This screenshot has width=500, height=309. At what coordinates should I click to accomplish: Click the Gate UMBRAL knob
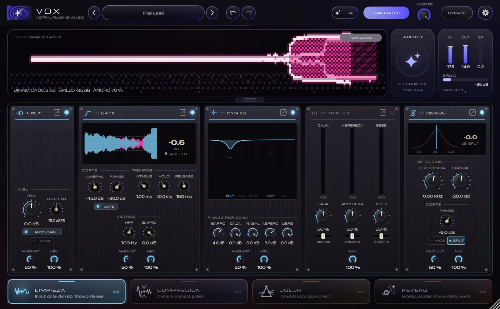95,187
